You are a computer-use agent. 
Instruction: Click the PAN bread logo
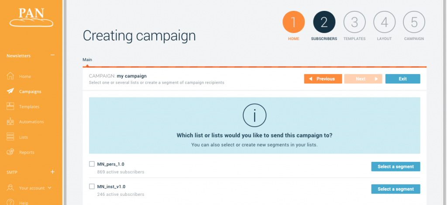click(30, 17)
